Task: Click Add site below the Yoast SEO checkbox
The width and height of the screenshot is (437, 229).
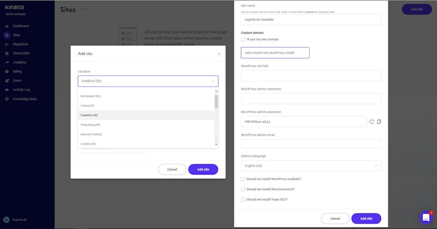Action: coord(366,218)
